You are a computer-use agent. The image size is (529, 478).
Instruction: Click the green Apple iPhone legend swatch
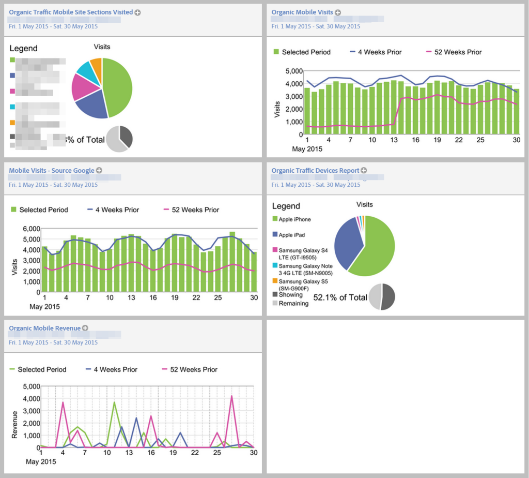[x=276, y=217]
